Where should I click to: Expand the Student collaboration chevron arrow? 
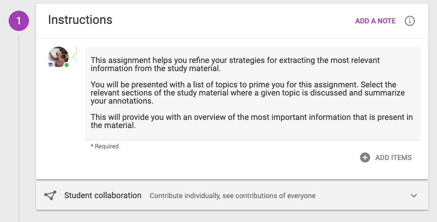pyautogui.click(x=414, y=196)
